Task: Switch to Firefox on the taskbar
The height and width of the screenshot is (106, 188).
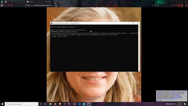Action: [x=55, y=104]
